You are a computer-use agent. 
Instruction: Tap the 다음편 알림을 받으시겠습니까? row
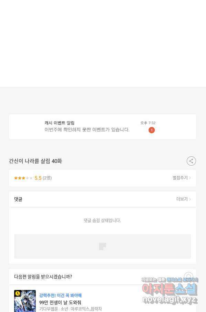click(x=103, y=277)
